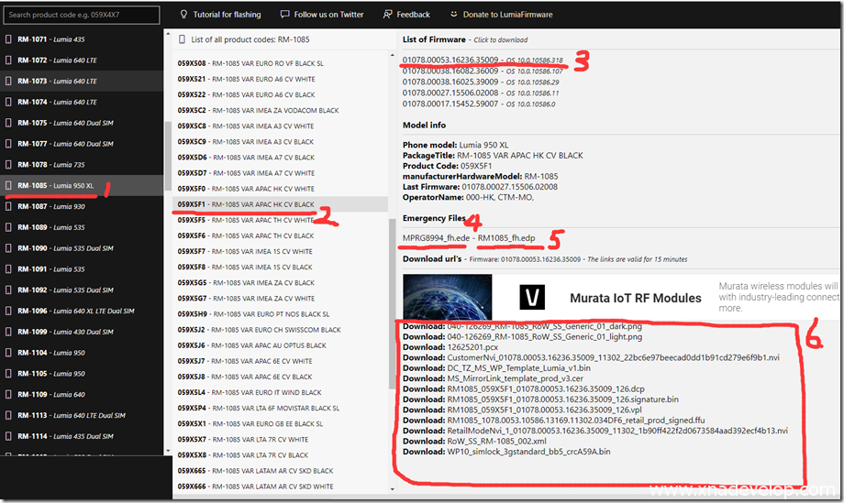Viewport: 844px width, 503px height.
Task: Download the MPRG8994_fh.ede emergency file
Action: 437,238
